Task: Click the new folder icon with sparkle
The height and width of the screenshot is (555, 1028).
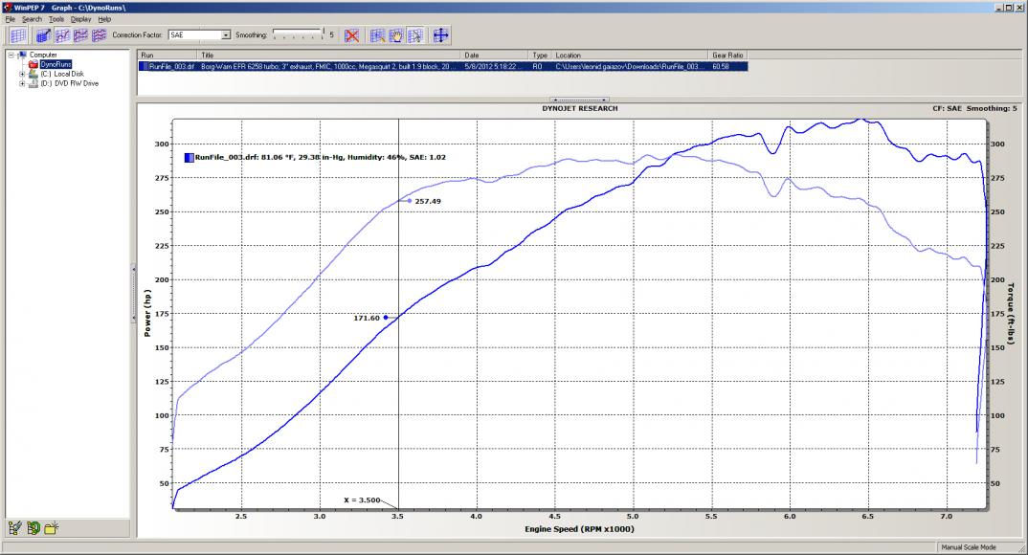Action: coord(52,527)
